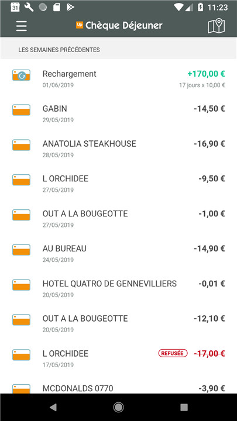This screenshot has height=421, width=237.
Task: Tap the Chèque Déjeuner title logo
Action: coord(119,26)
